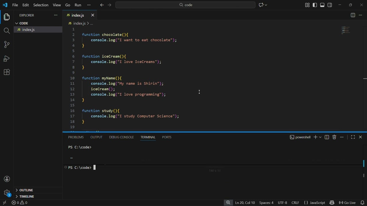Viewport: 367px width, 206px height.
Task: Close the terminal panel
Action: 360,137
